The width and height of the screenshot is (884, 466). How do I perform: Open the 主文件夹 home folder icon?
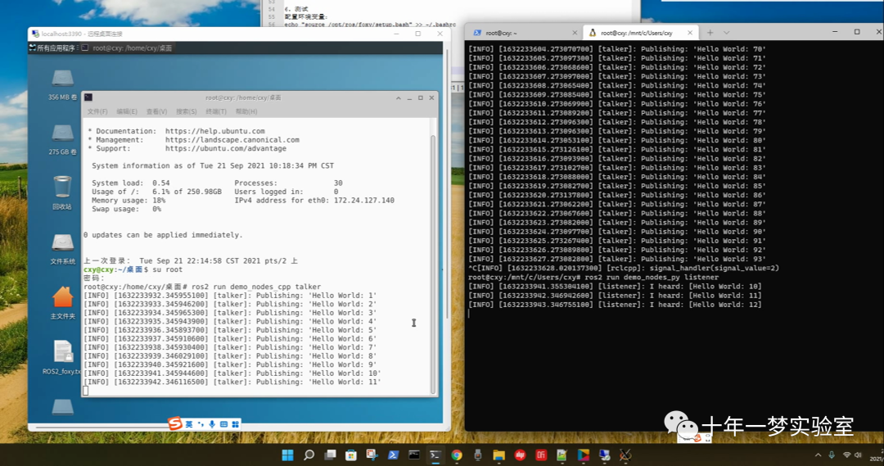[62, 303]
